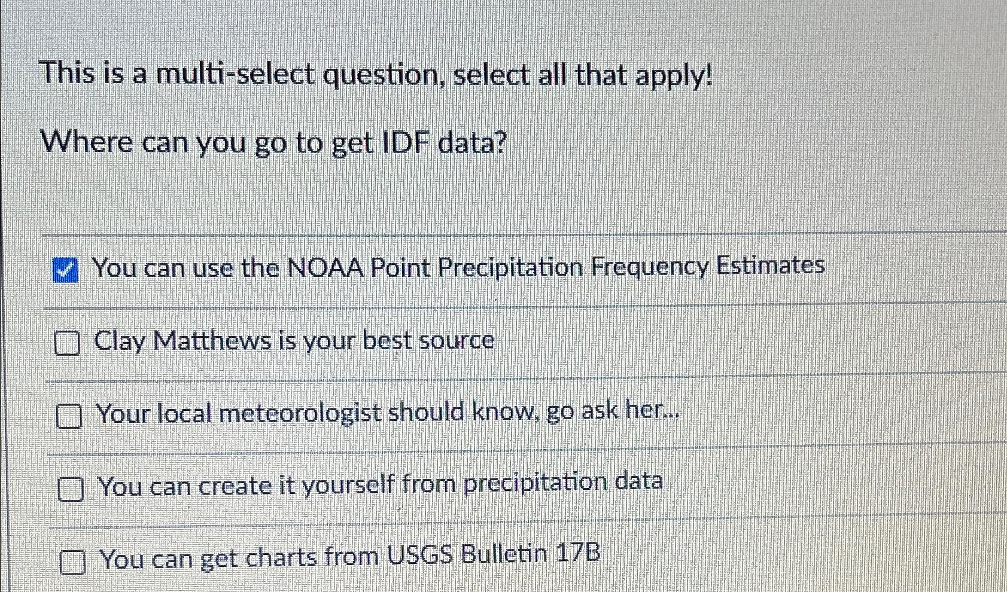The width and height of the screenshot is (1007, 592).
Task: Click the NOAA Point Precipitation Frequency Estimates answer text
Action: [x=461, y=269]
